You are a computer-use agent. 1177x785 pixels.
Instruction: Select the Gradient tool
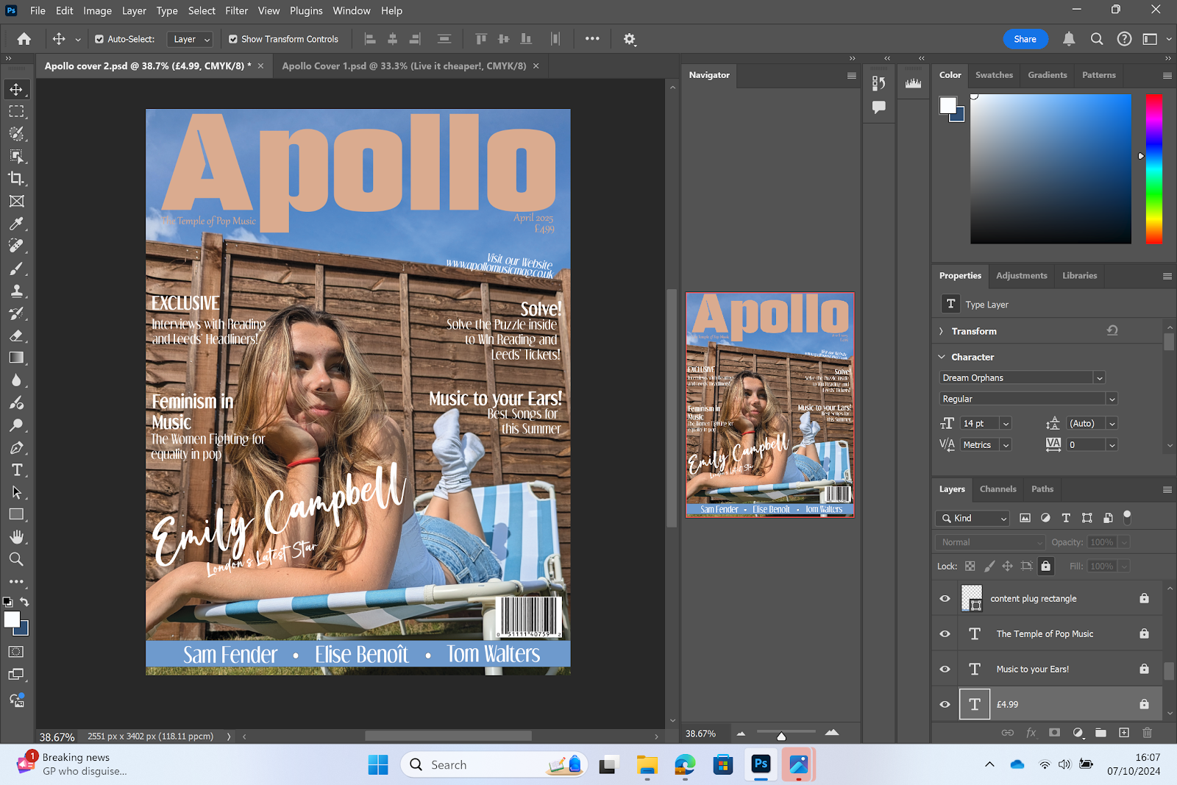click(x=16, y=358)
